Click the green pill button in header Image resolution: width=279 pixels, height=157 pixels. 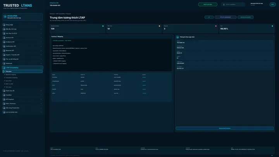pos(208,4)
